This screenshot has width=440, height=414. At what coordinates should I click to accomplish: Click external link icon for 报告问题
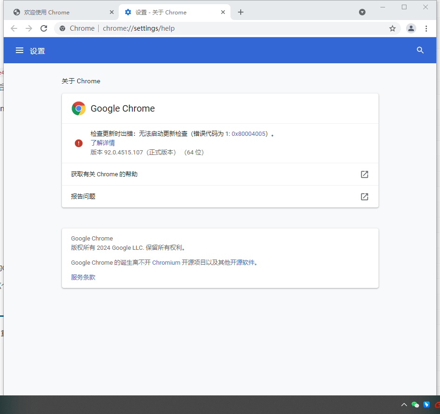click(x=365, y=196)
